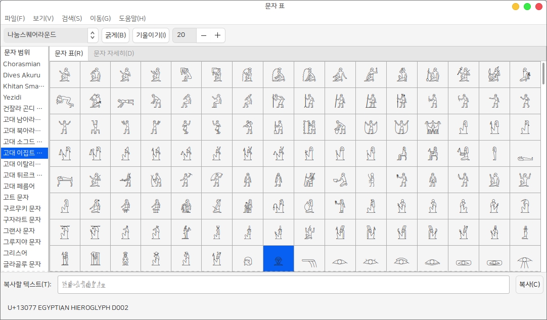Select the fallen man glyph starting the second row

tap(64, 101)
